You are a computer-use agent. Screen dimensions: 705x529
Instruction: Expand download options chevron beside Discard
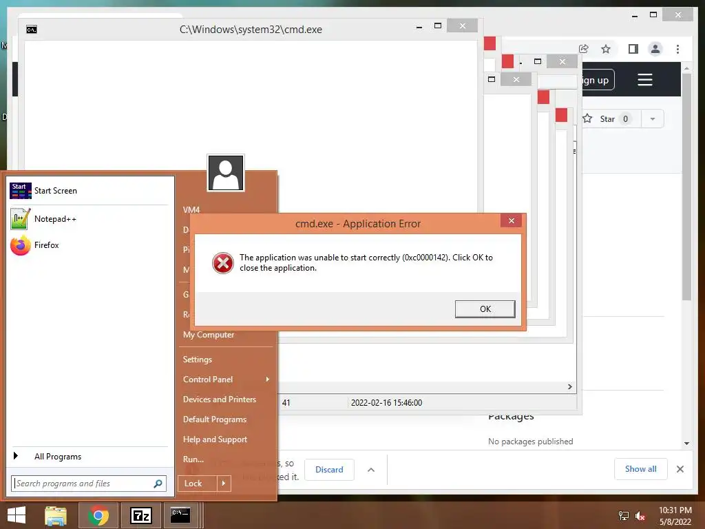point(371,470)
